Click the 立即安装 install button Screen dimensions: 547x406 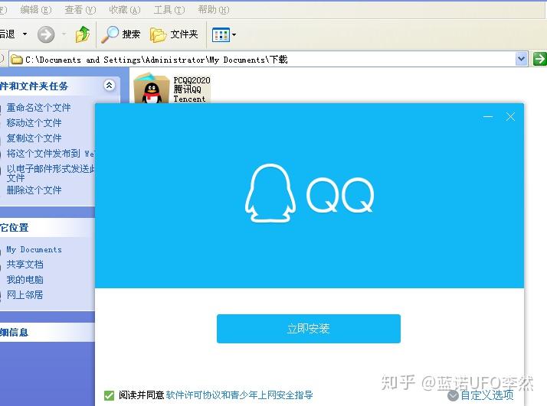(x=308, y=329)
